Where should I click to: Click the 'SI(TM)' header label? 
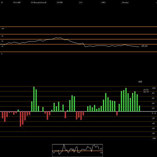60,3
